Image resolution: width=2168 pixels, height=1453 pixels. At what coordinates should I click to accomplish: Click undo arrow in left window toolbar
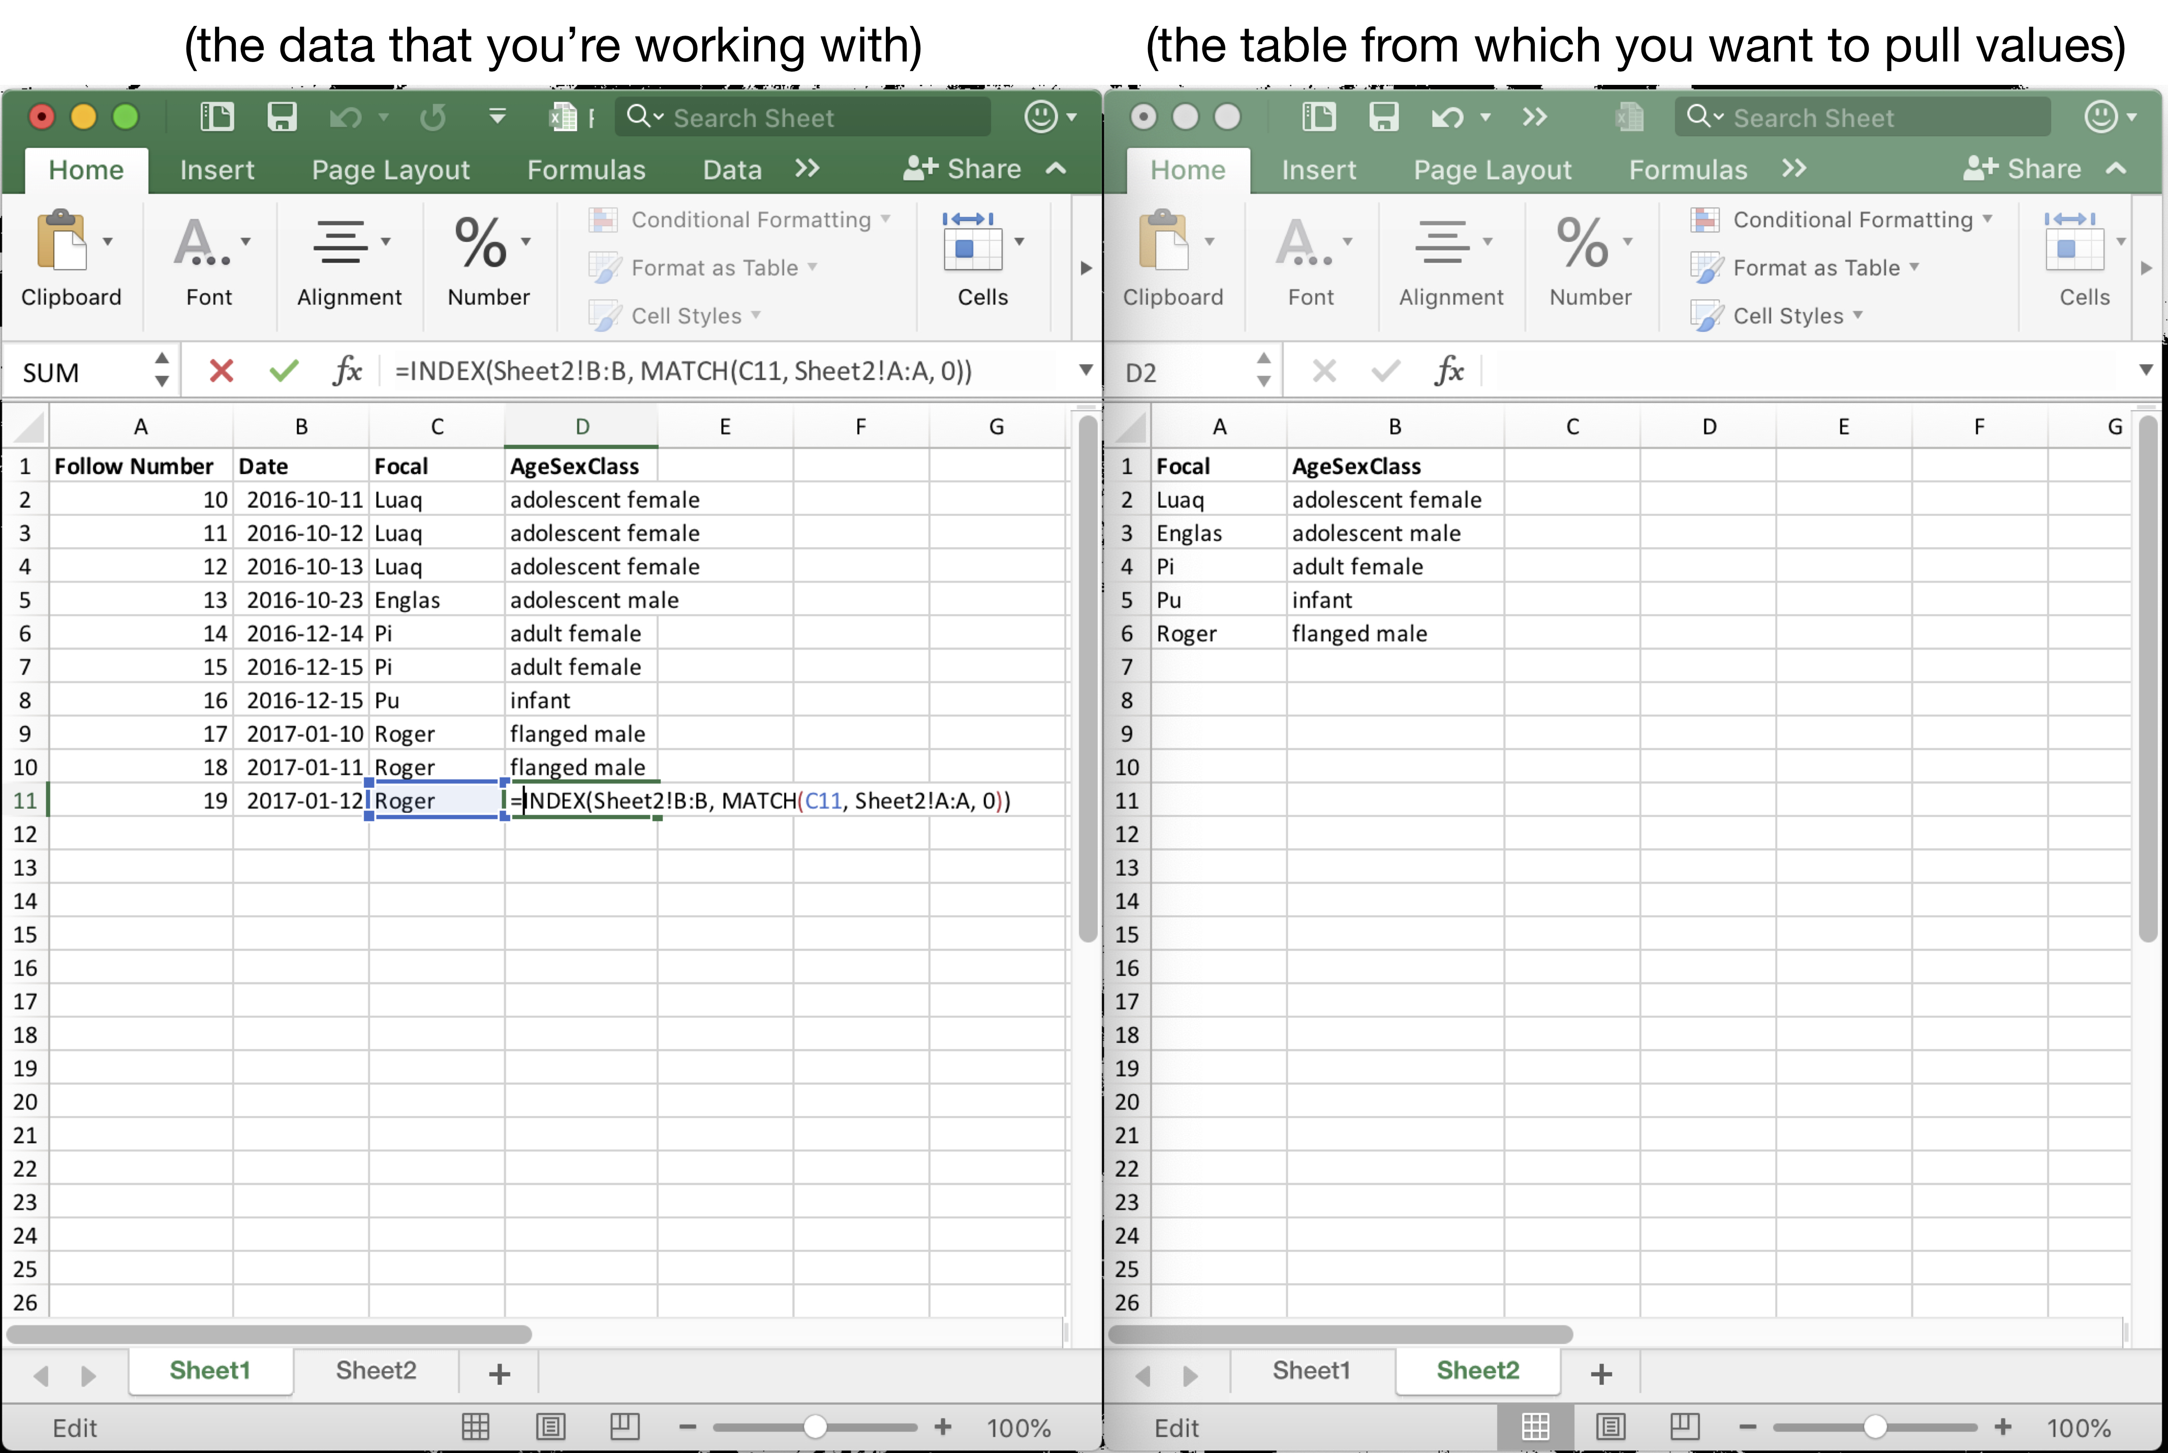(x=346, y=117)
